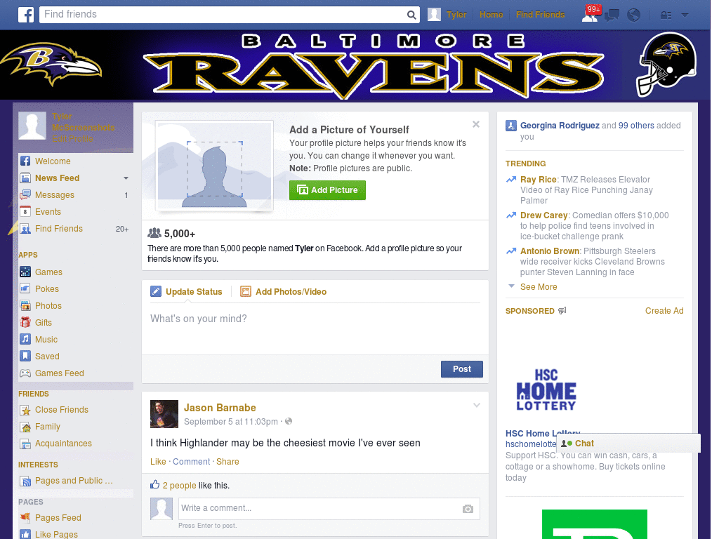The width and height of the screenshot is (719, 539).
Task: Open Events calendar icon
Action: [x=25, y=212]
